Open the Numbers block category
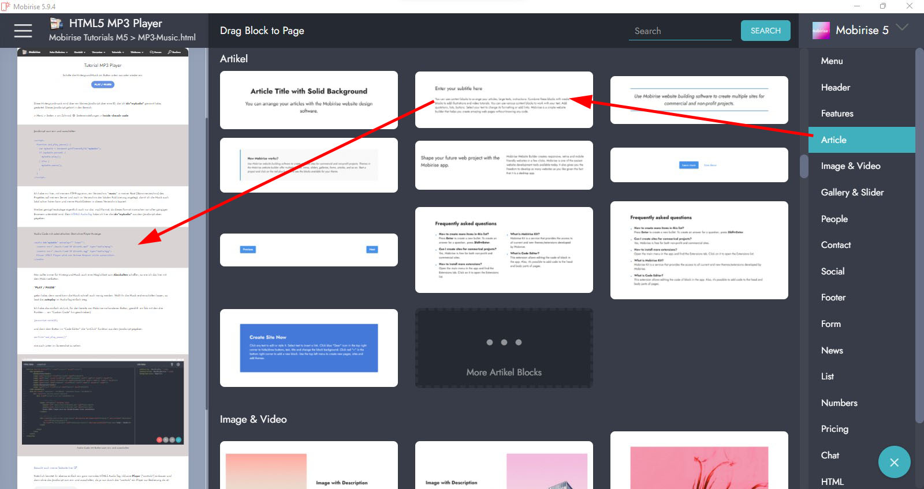924x489 pixels. click(x=839, y=403)
